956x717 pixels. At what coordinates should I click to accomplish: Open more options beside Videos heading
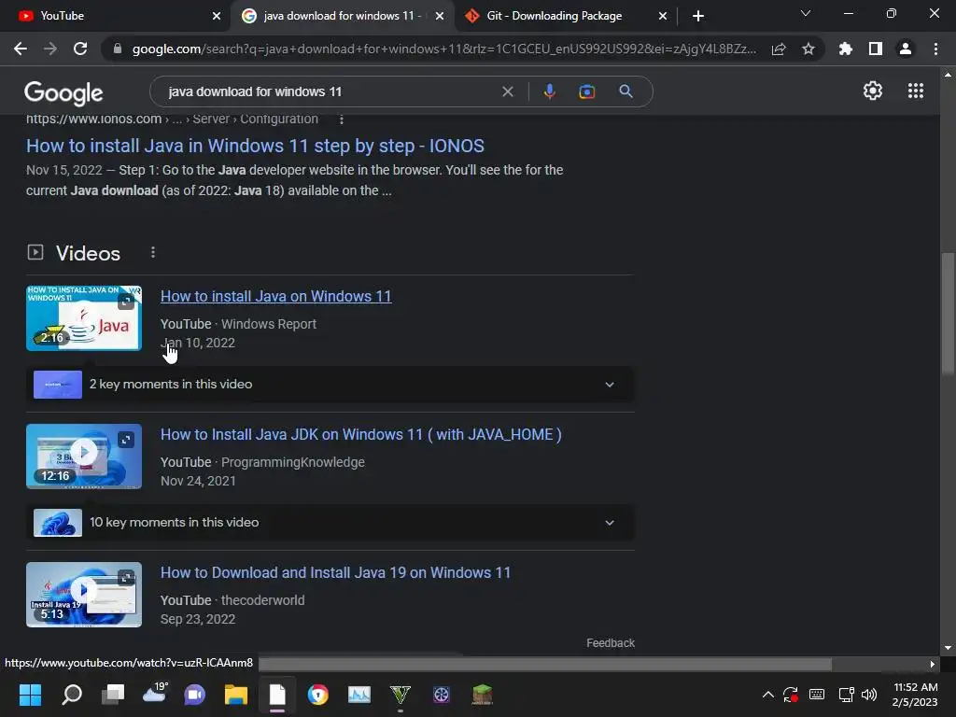(153, 252)
